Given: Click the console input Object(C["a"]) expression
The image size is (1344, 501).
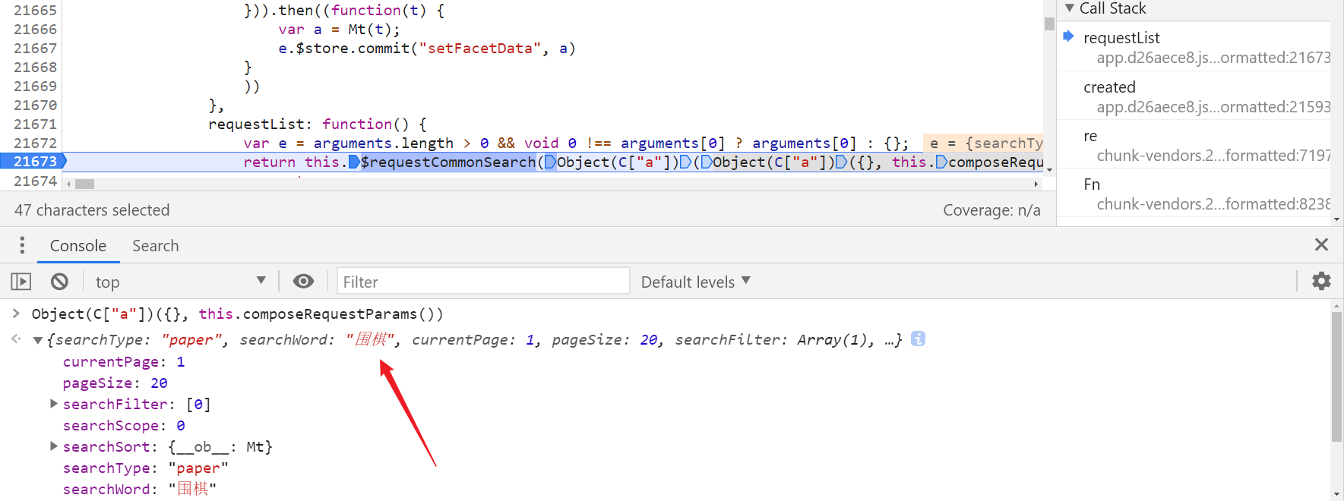Looking at the screenshot, I should point(237,314).
